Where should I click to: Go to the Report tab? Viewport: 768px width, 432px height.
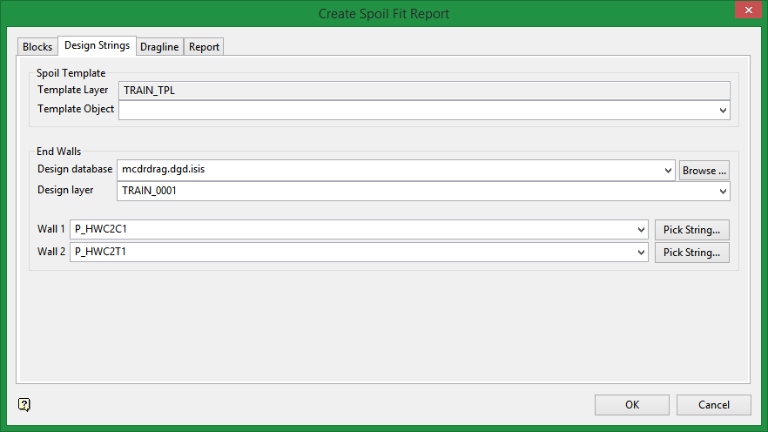pos(204,47)
